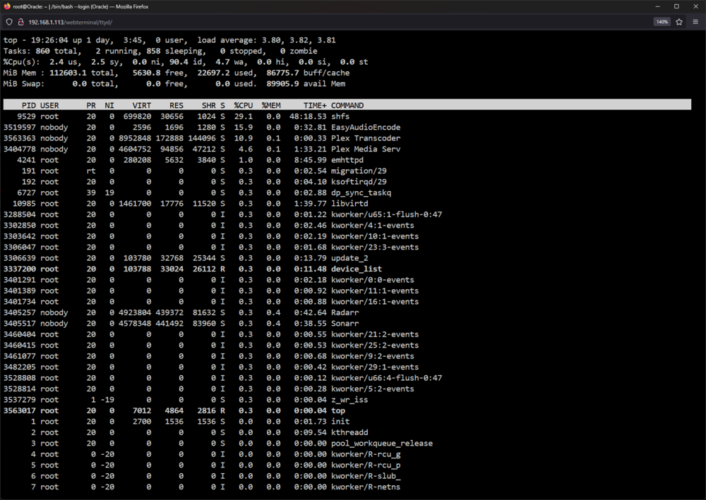Click the SHR column header
706x500 pixels.
point(208,106)
